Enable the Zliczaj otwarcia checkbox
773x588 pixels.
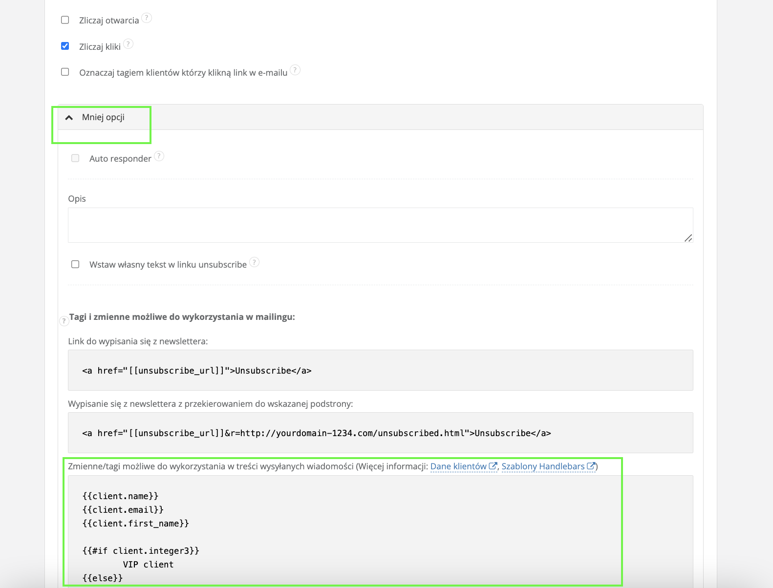pos(65,20)
